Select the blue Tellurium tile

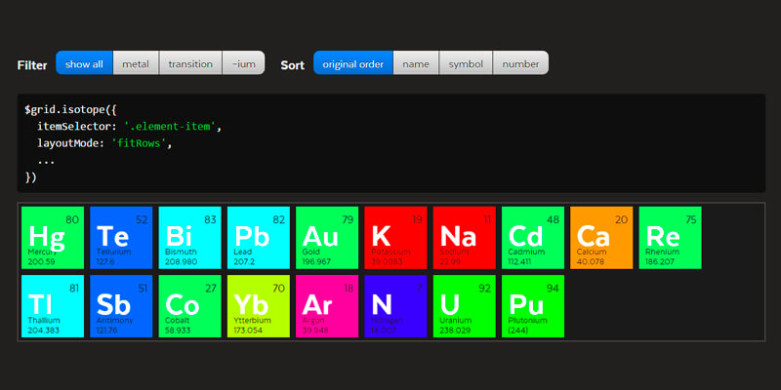coord(121,237)
